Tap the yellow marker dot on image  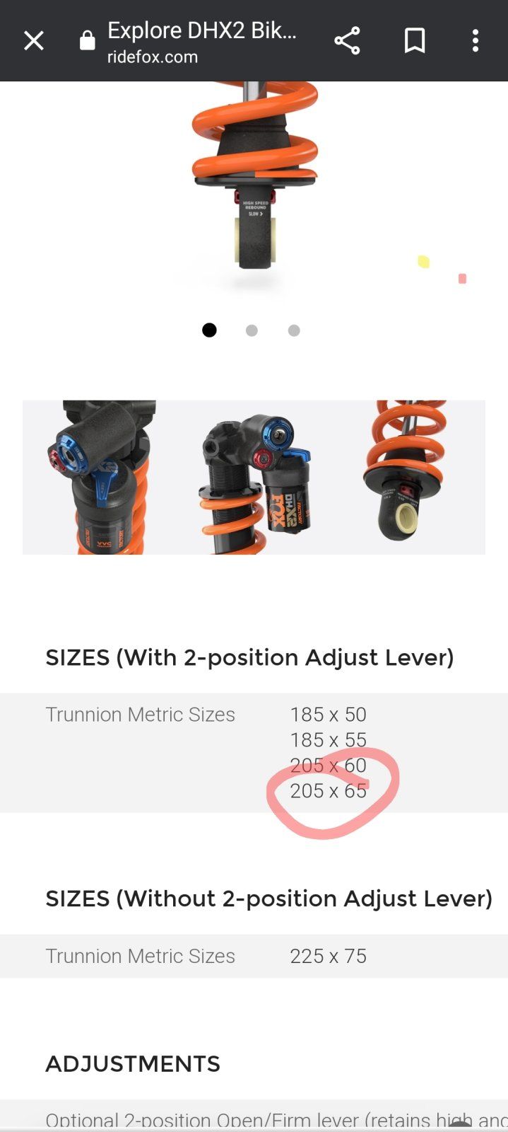(424, 262)
